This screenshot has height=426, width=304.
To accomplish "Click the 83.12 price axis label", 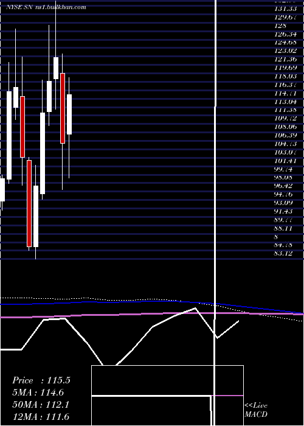I will (x=284, y=254).
